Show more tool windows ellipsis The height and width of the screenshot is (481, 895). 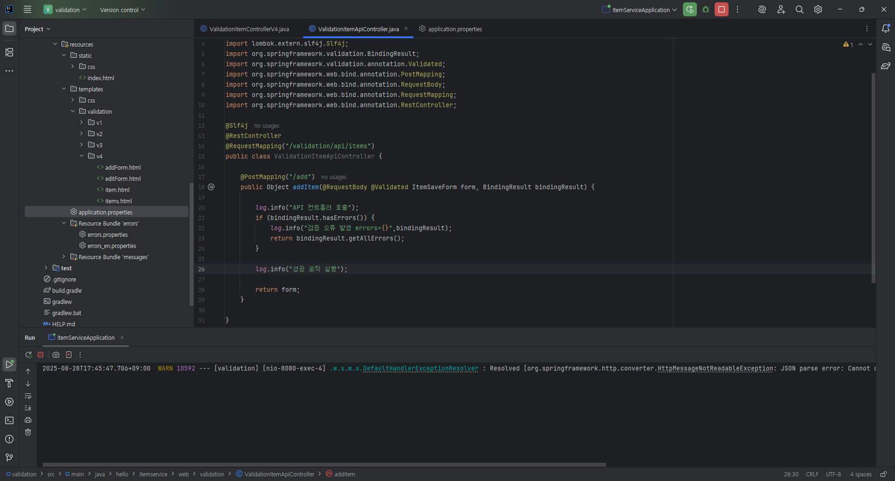click(9, 71)
